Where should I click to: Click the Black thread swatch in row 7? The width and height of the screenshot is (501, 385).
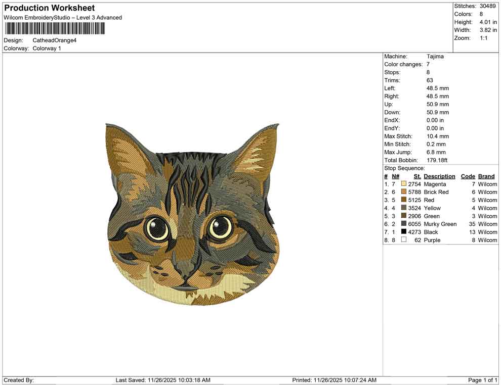click(404, 232)
